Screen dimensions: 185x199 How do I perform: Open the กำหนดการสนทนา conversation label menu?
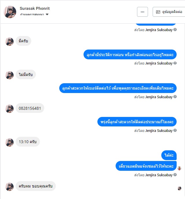[x=32, y=14]
